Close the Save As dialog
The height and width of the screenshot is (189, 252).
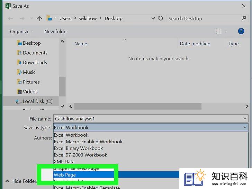244,6
